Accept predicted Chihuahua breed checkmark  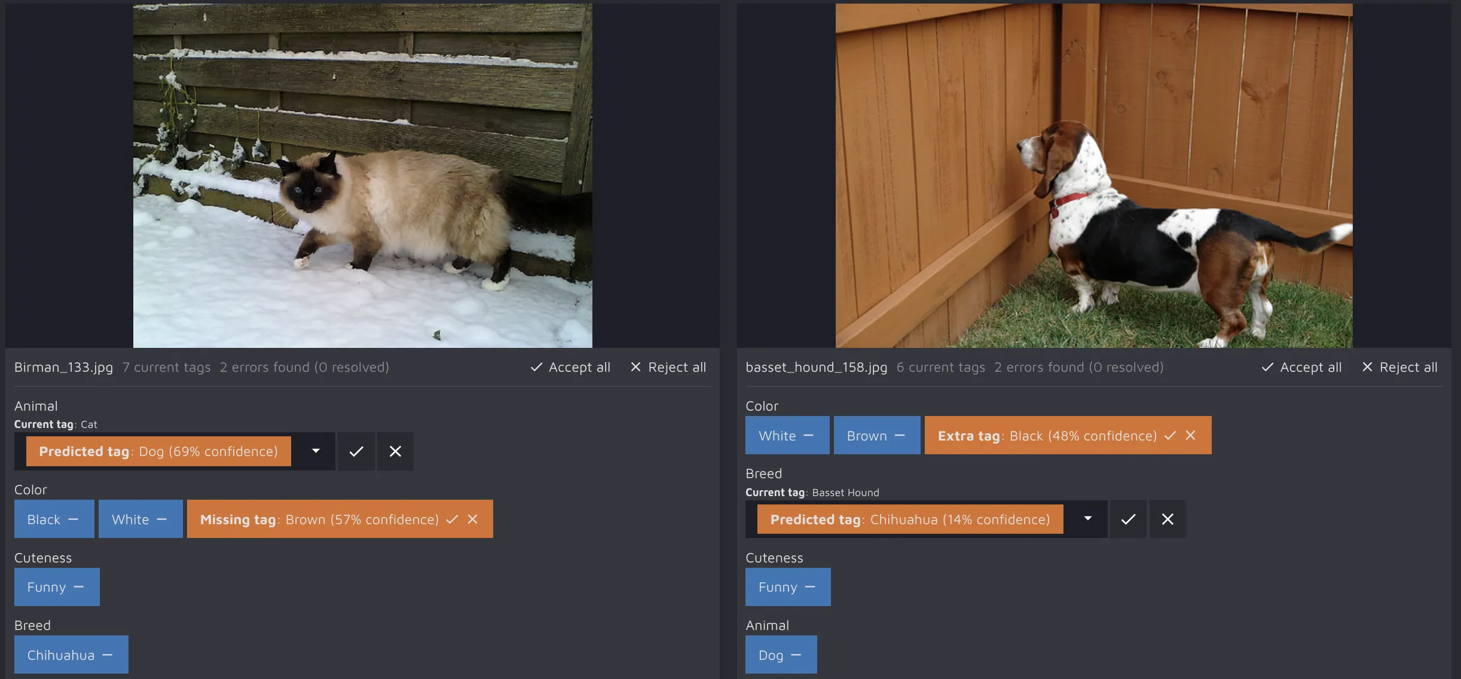[1128, 519]
